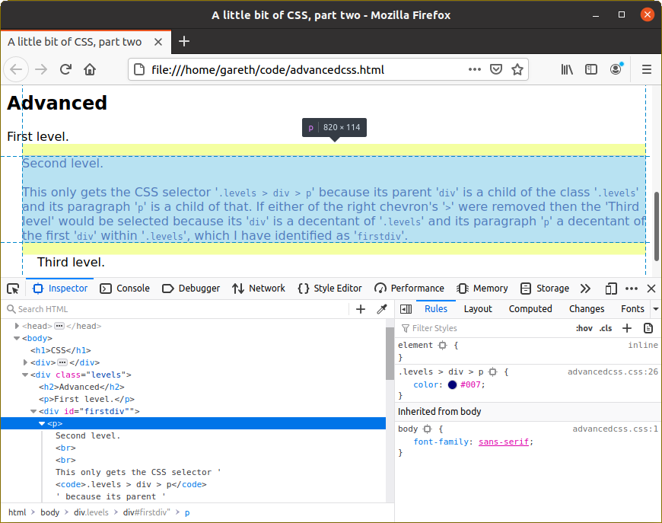Open the Debugger tab
Screen dimensions: 662x523
191,289
